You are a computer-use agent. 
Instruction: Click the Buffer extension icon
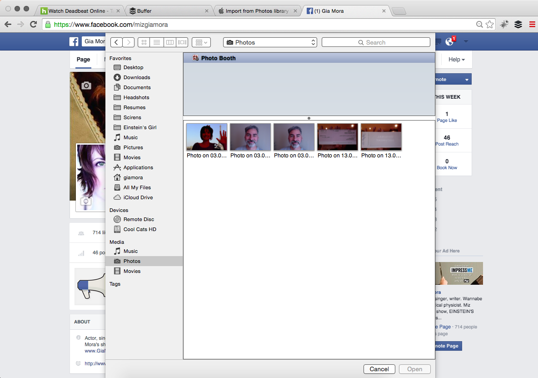click(518, 25)
